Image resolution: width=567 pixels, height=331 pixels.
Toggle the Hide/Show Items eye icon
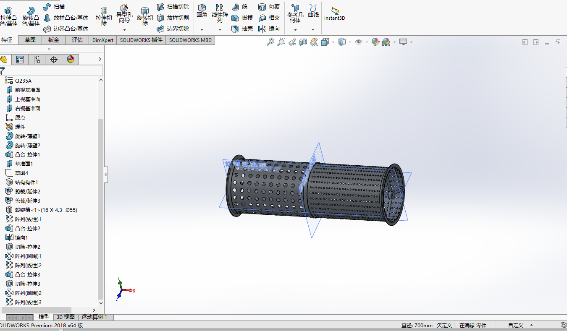point(358,42)
